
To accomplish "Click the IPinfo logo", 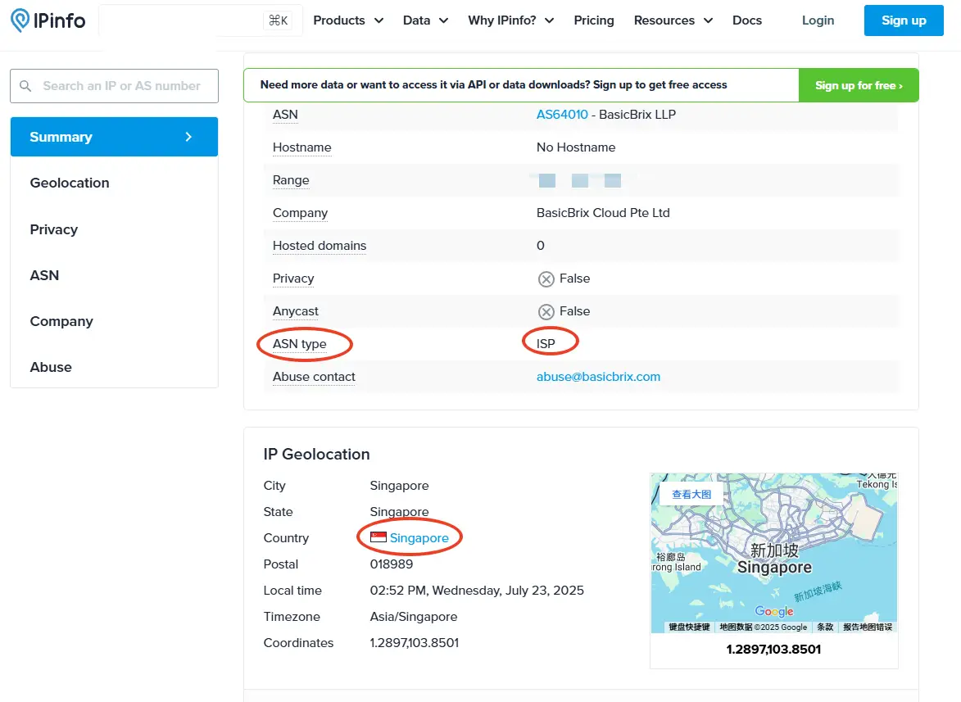I will (x=48, y=20).
